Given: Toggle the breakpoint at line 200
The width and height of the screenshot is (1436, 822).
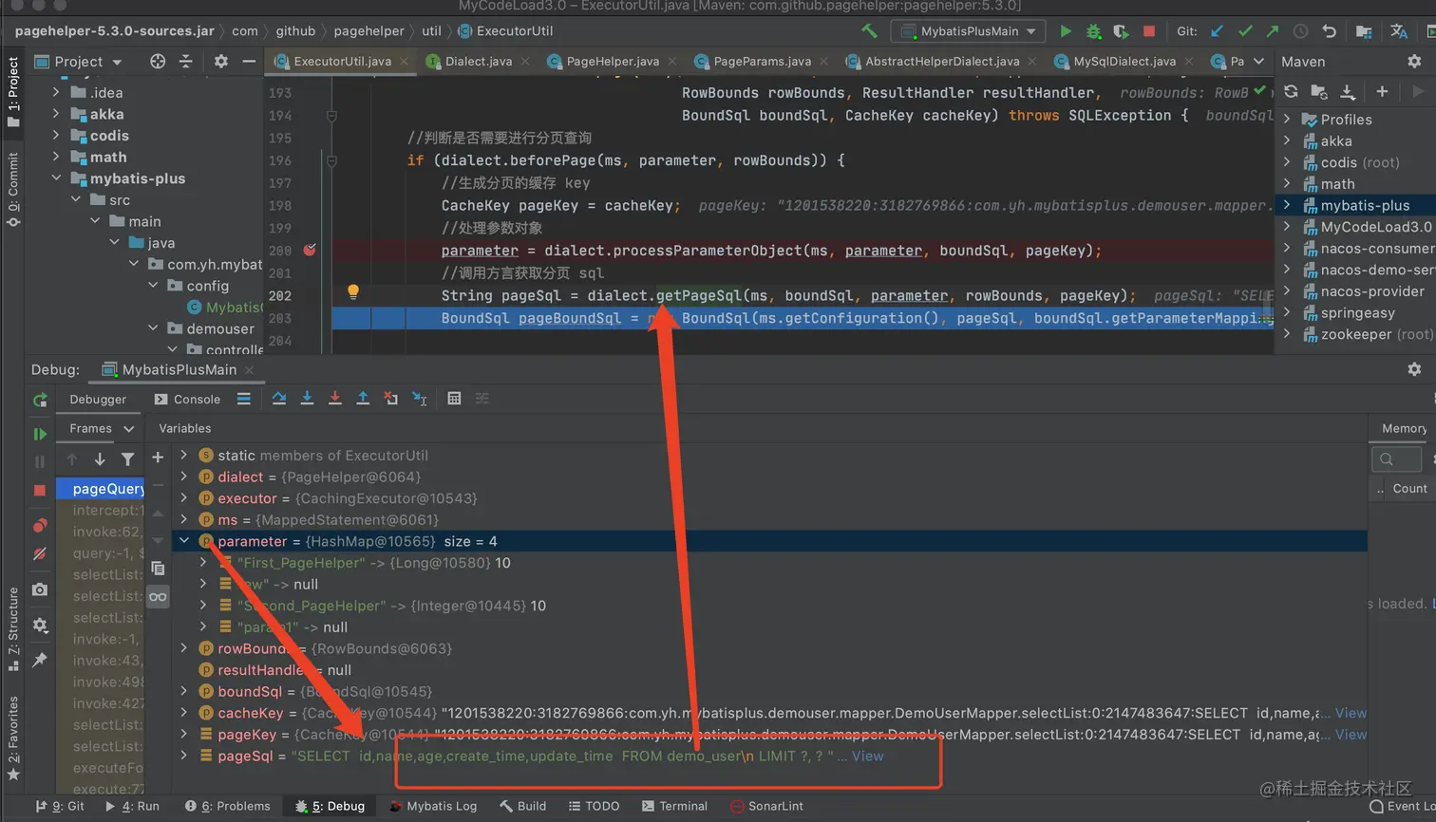Looking at the screenshot, I should (310, 250).
